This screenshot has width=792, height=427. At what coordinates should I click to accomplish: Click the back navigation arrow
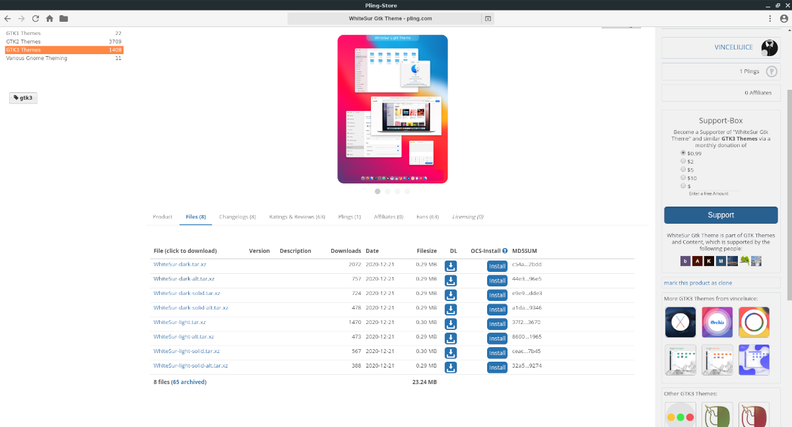click(x=7, y=18)
